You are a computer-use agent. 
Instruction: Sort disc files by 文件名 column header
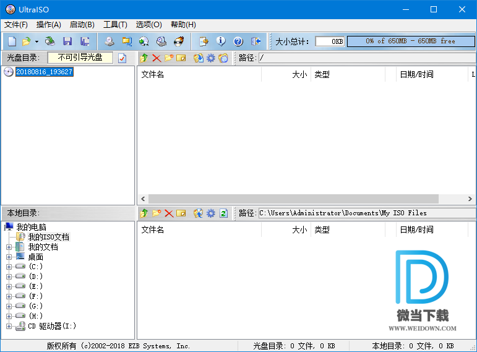pyautogui.click(x=199, y=74)
